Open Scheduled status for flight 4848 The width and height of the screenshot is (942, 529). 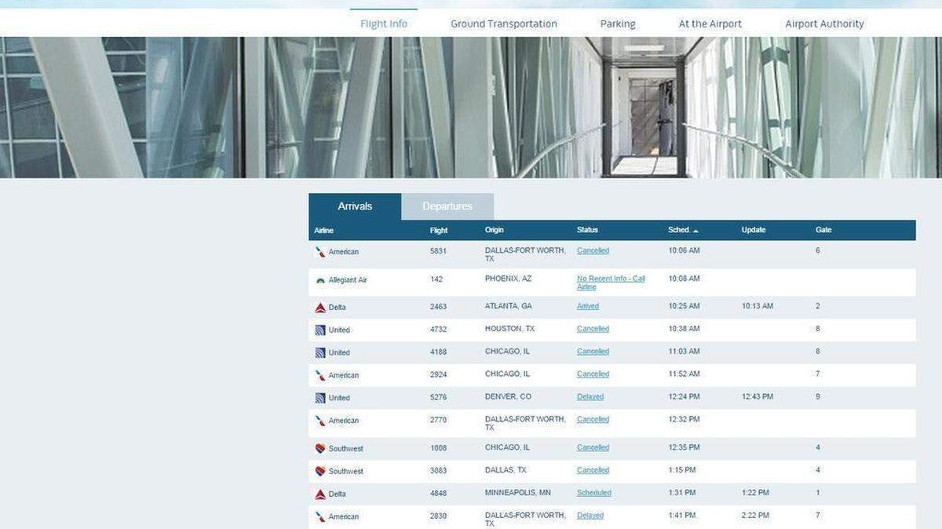[594, 493]
